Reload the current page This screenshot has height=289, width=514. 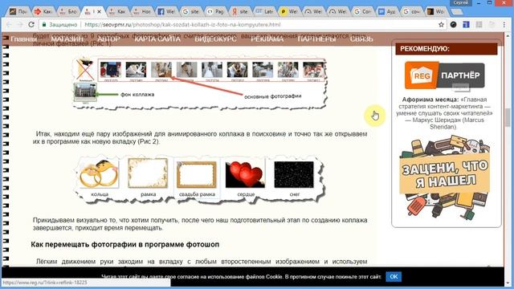31,25
